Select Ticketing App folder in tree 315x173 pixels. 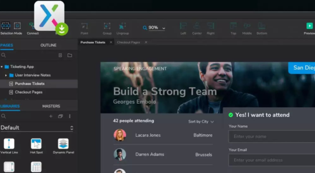pos(22,67)
